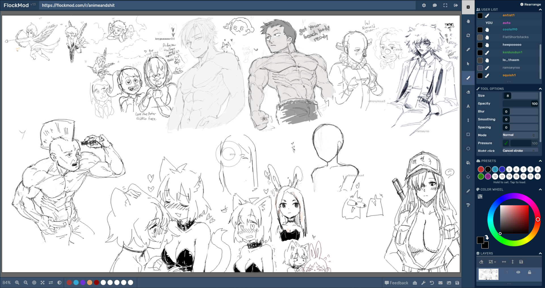The image size is (545, 288).
Task: Lock layer 1 using the padlock
Action: pyautogui.click(x=529, y=272)
